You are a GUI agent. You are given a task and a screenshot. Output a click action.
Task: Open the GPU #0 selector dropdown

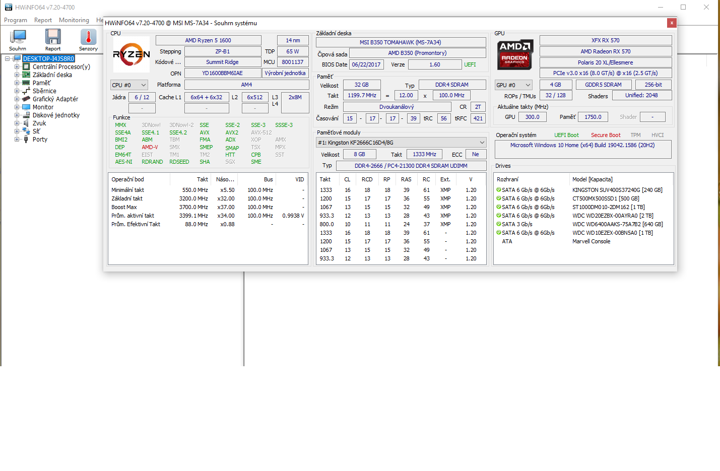(x=513, y=85)
